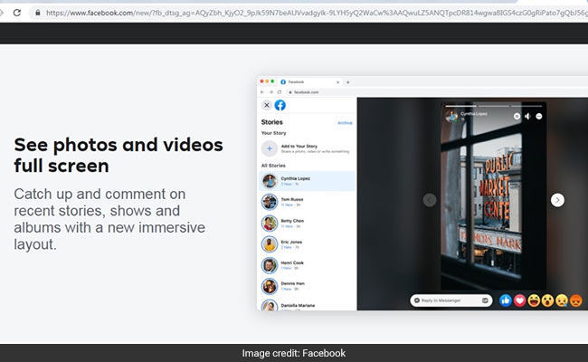Click the plus icon to add story
The height and width of the screenshot is (362, 588).
pos(269,148)
